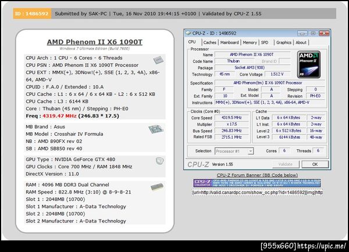349x252 pixels.
Task: Click the AMD Phenom II X6 logo
Action: pyautogui.click(x=309, y=64)
